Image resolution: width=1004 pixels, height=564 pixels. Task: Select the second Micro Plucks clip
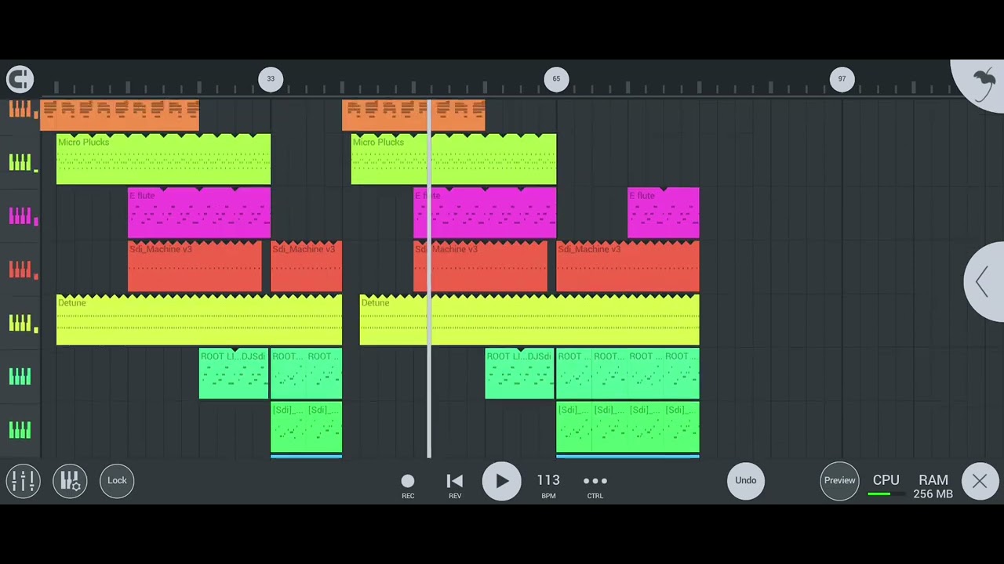click(x=453, y=159)
